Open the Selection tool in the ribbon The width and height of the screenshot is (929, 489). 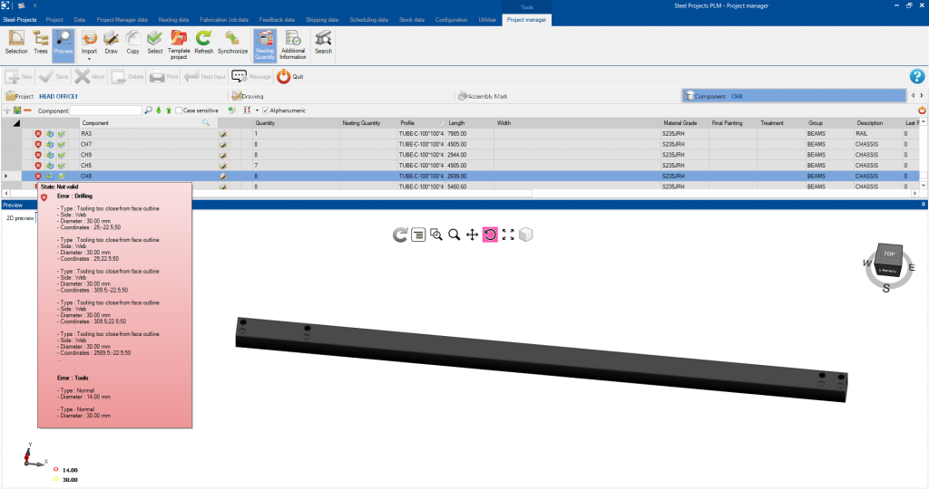tap(16, 43)
